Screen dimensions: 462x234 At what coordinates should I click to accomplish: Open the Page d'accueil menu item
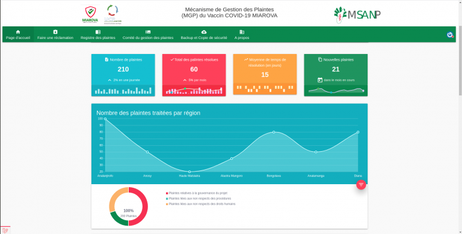click(x=18, y=34)
